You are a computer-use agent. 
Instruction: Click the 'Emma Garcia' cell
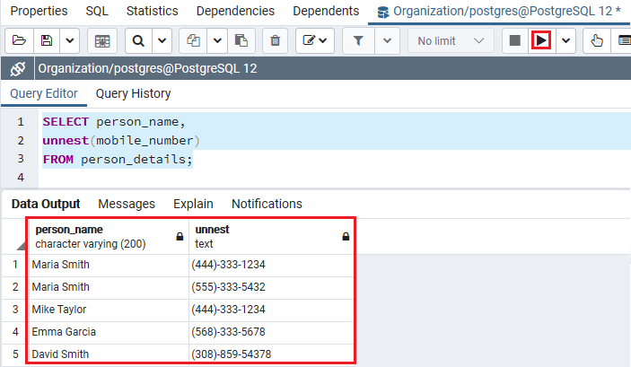point(109,332)
